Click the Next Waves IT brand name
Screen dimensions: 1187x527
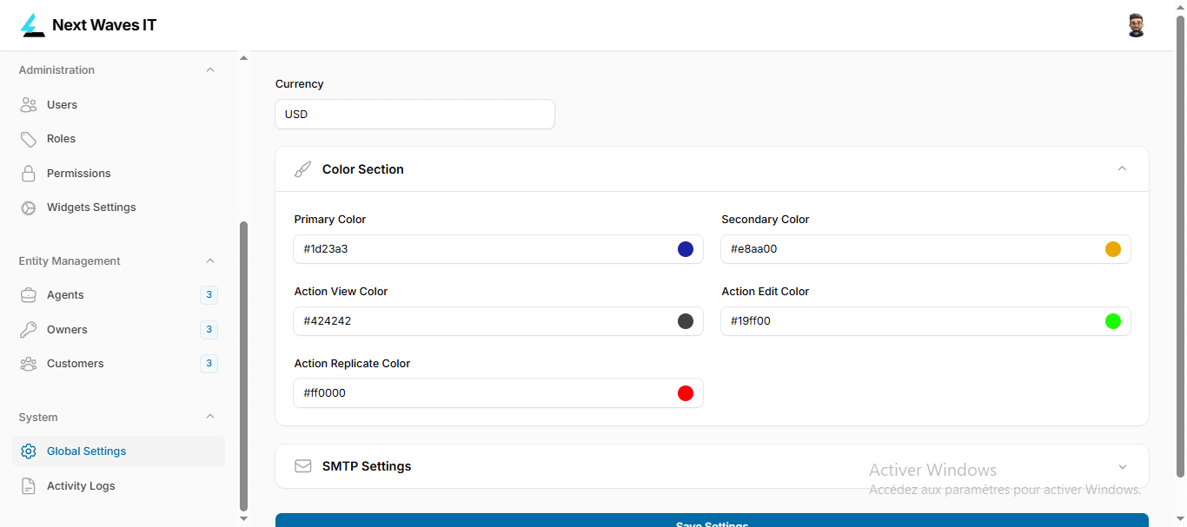tap(104, 25)
